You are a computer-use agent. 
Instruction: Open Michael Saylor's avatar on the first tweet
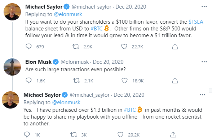pyautogui.click(x=12, y=12)
